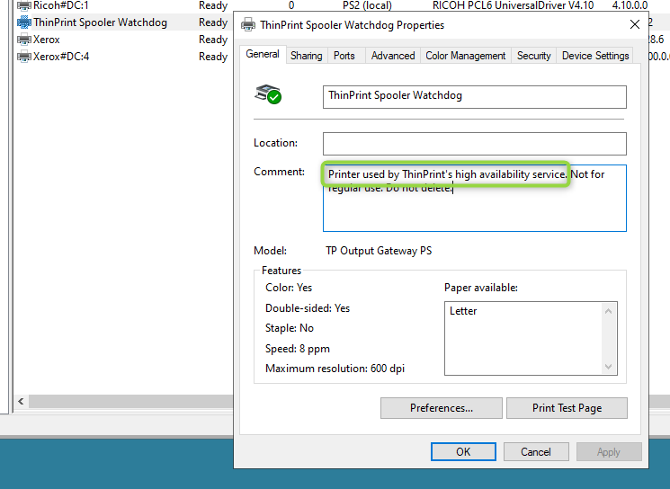Click the Location input field
The width and height of the screenshot is (670, 489).
474,144
